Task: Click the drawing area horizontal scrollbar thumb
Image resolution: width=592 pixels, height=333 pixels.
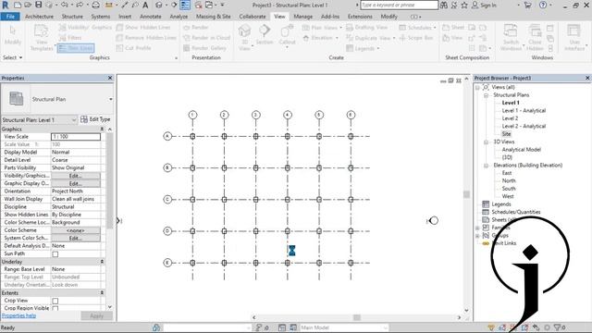Action: coord(356,317)
